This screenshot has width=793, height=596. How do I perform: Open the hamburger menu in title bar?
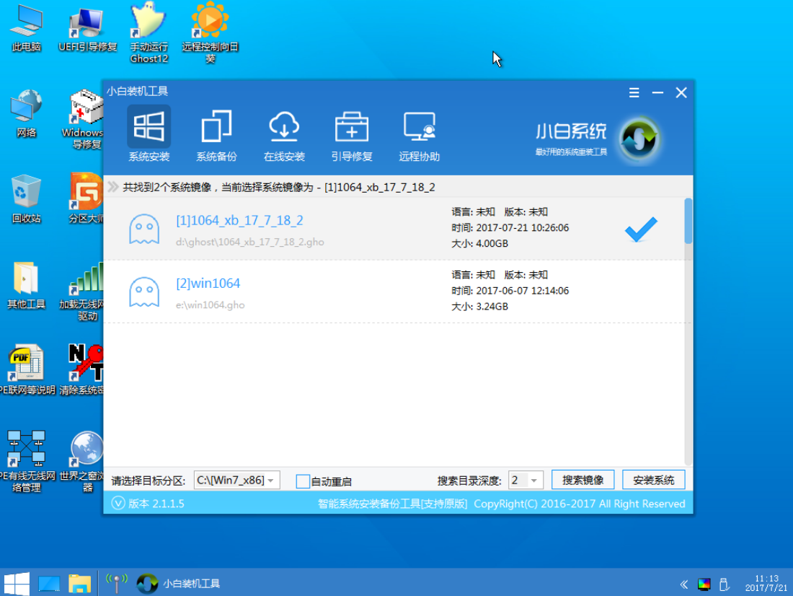[x=634, y=92]
